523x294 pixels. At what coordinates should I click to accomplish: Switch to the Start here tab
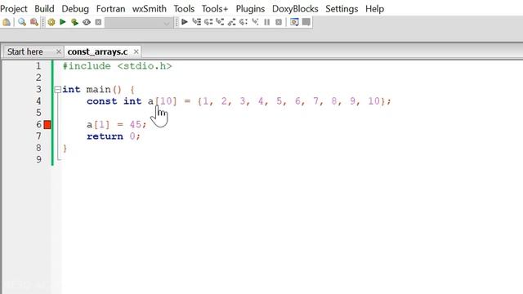(25, 51)
